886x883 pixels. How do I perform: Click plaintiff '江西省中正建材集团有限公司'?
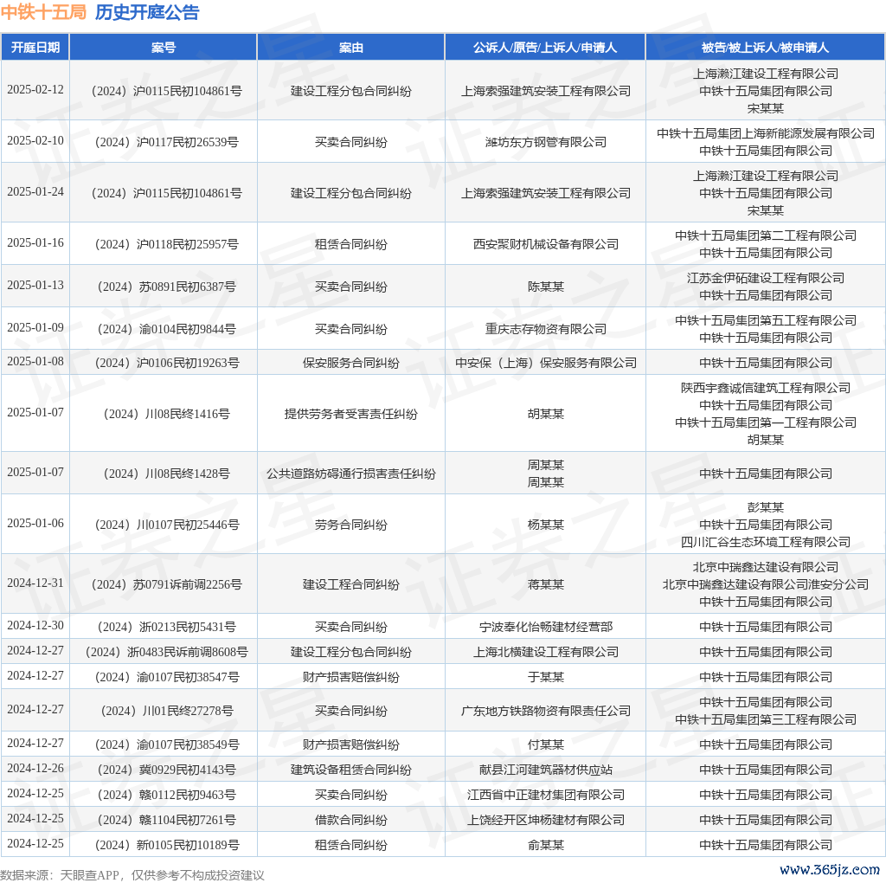(x=545, y=795)
